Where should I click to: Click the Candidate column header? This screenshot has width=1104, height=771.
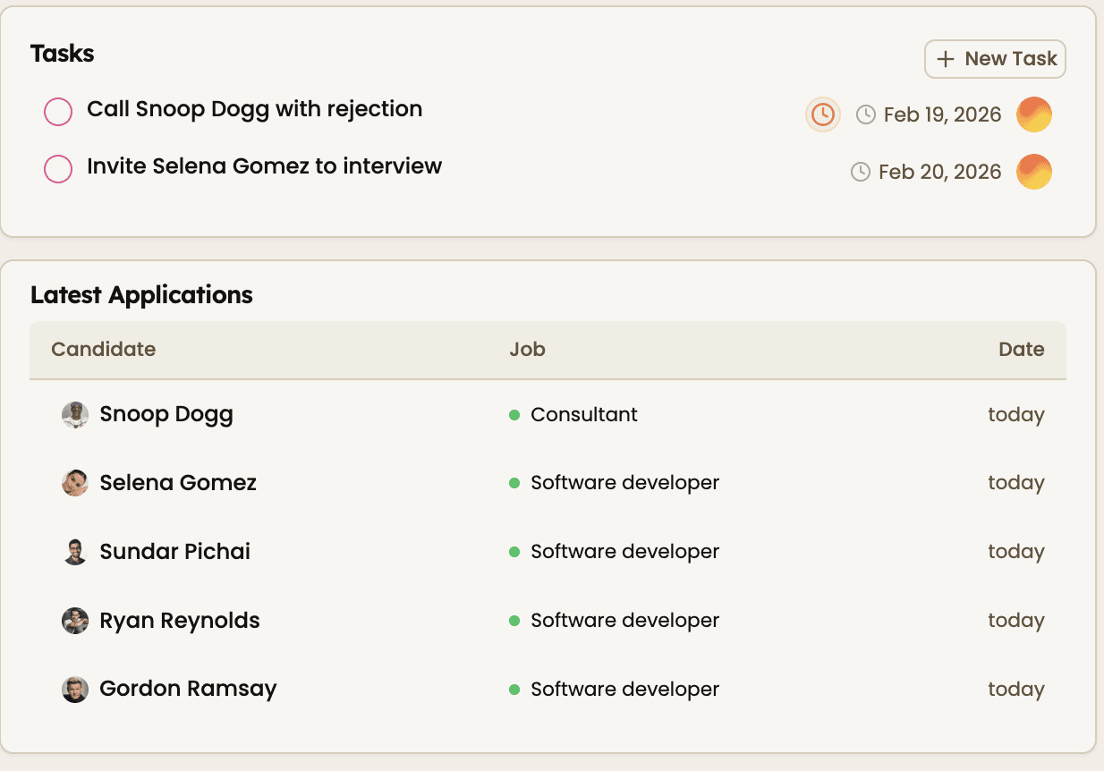(103, 350)
